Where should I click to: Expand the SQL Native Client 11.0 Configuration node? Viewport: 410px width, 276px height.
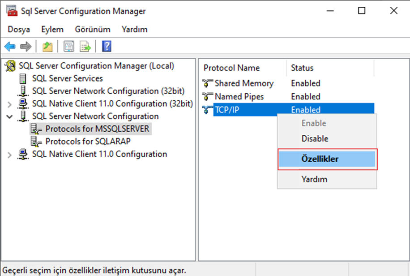[x=9, y=155]
